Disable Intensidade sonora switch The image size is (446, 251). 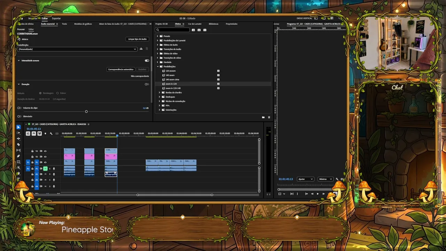click(147, 61)
